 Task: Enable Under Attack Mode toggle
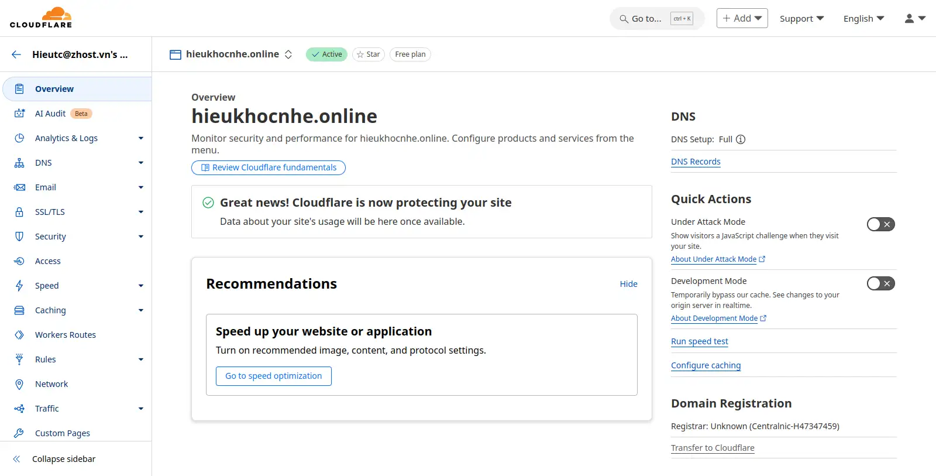click(x=880, y=224)
